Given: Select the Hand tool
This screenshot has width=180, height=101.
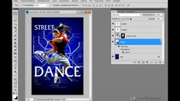Looking at the screenshot, I should pos(15,87).
